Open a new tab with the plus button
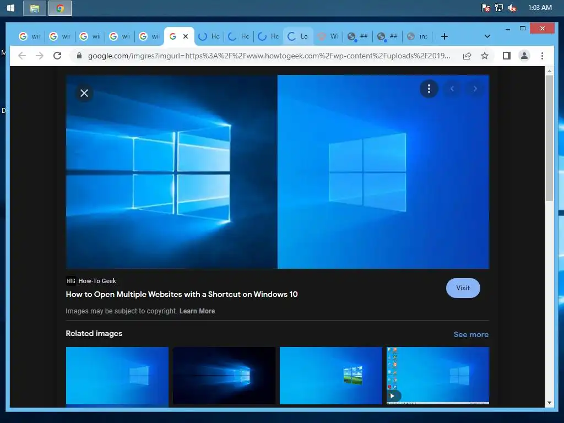This screenshot has height=423, width=564. click(444, 36)
